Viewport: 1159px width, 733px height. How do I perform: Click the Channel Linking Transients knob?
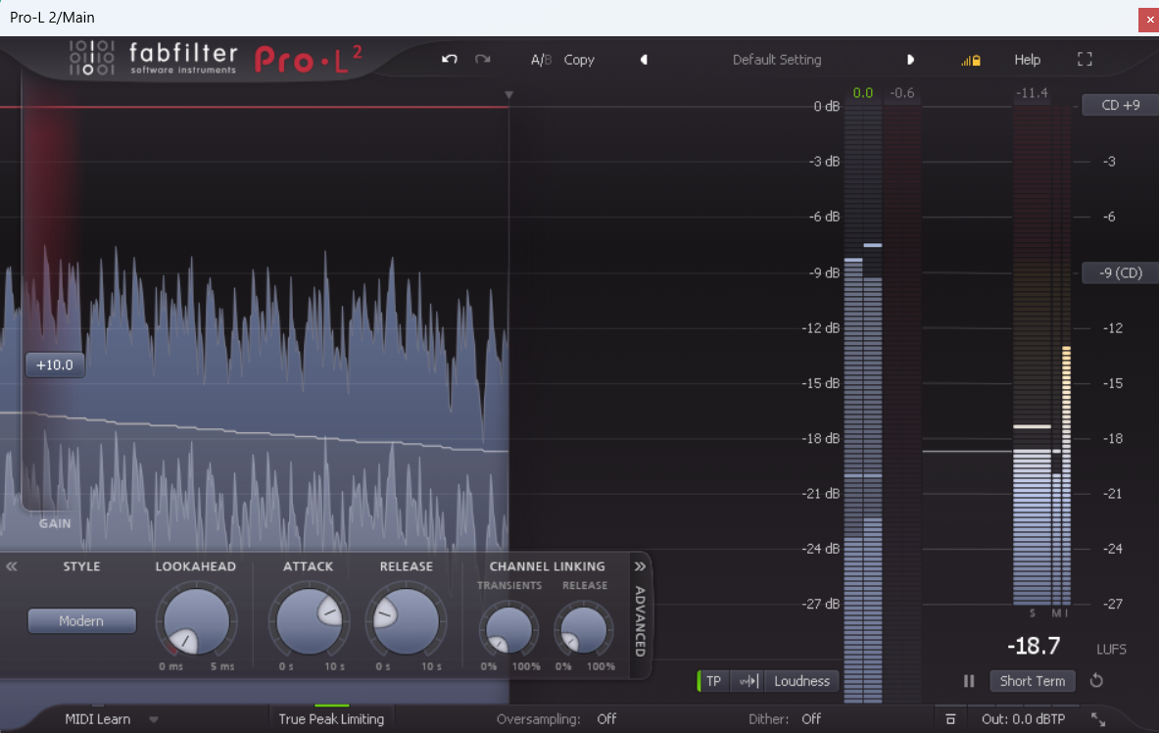[x=508, y=629]
